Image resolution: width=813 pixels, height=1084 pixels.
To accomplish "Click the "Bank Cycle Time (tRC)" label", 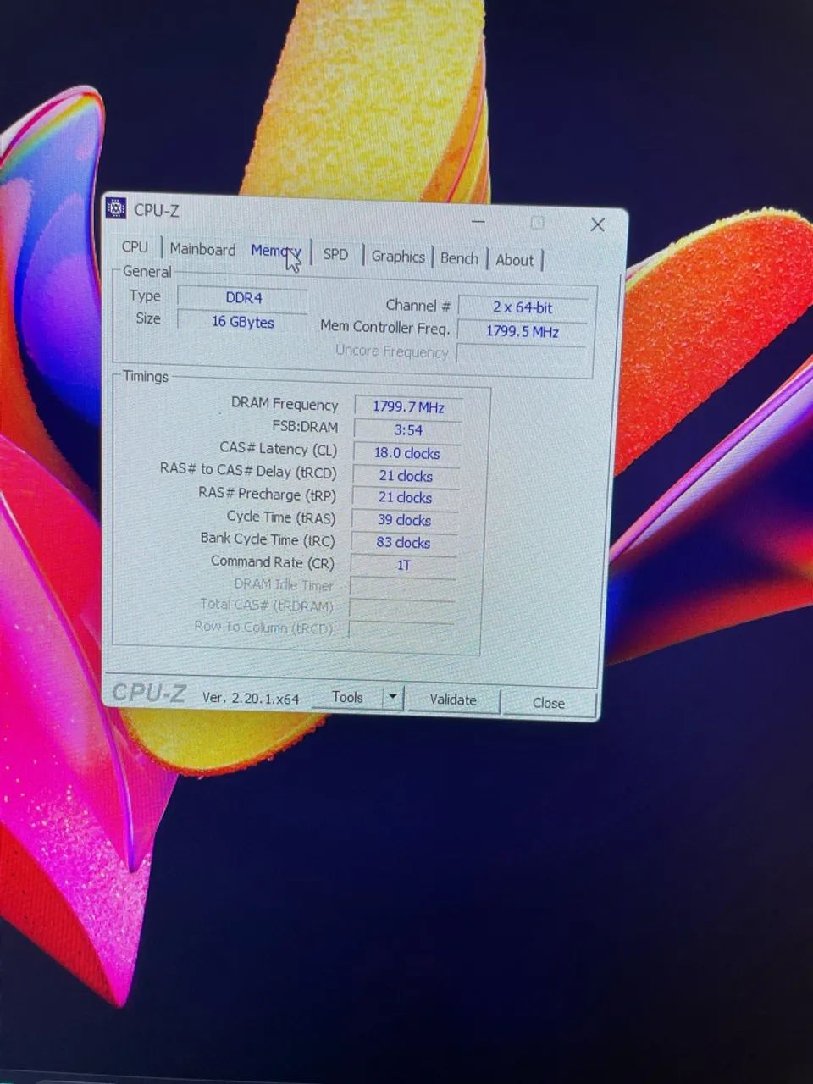I will 268,539.
